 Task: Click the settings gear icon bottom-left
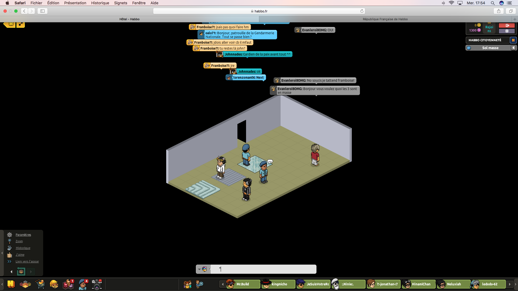[9, 234]
